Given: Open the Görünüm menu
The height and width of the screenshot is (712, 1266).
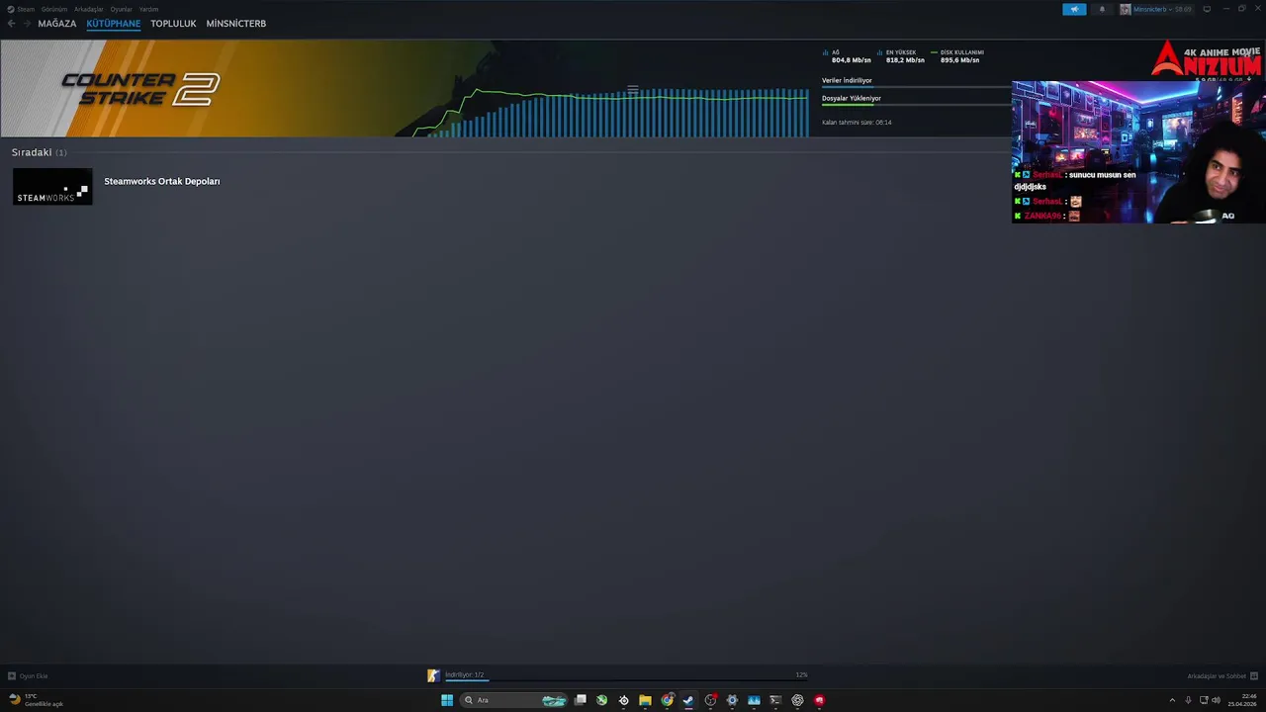Looking at the screenshot, I should coord(54,9).
